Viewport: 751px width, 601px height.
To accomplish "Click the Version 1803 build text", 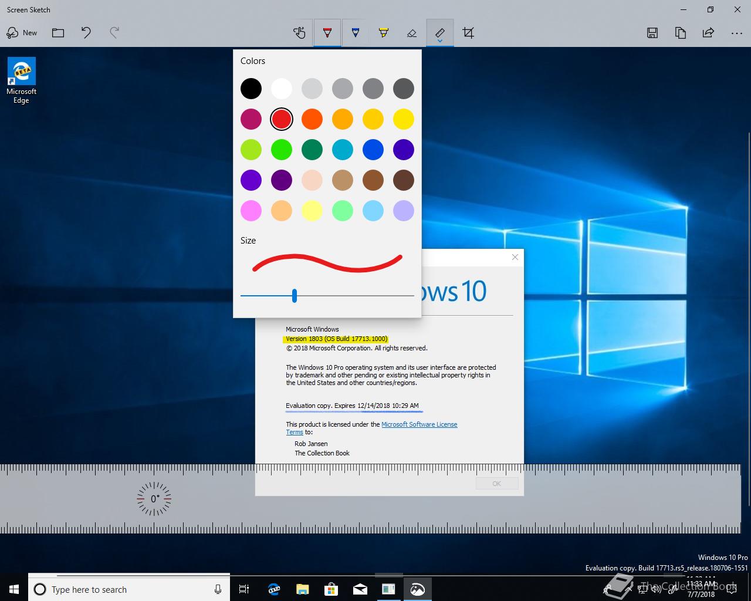I will (x=337, y=339).
